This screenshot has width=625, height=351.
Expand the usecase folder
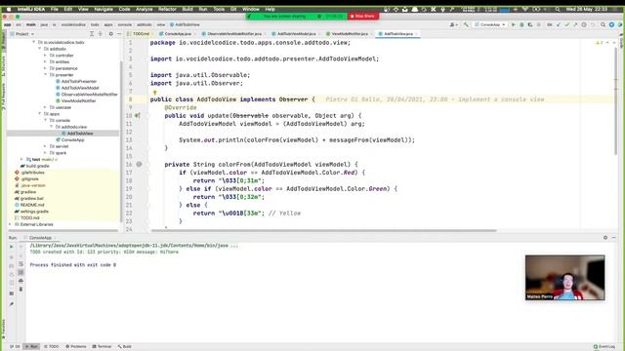click(46, 107)
